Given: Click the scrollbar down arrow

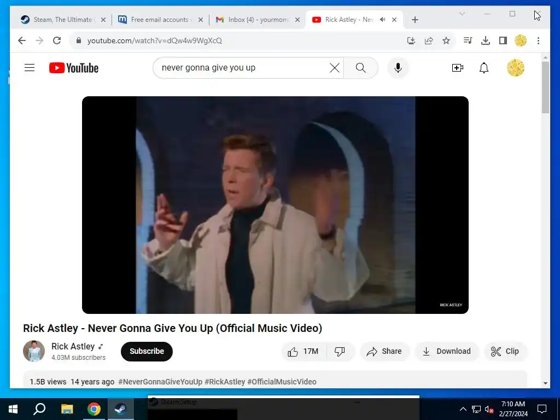Looking at the screenshot, I should click(545, 383).
